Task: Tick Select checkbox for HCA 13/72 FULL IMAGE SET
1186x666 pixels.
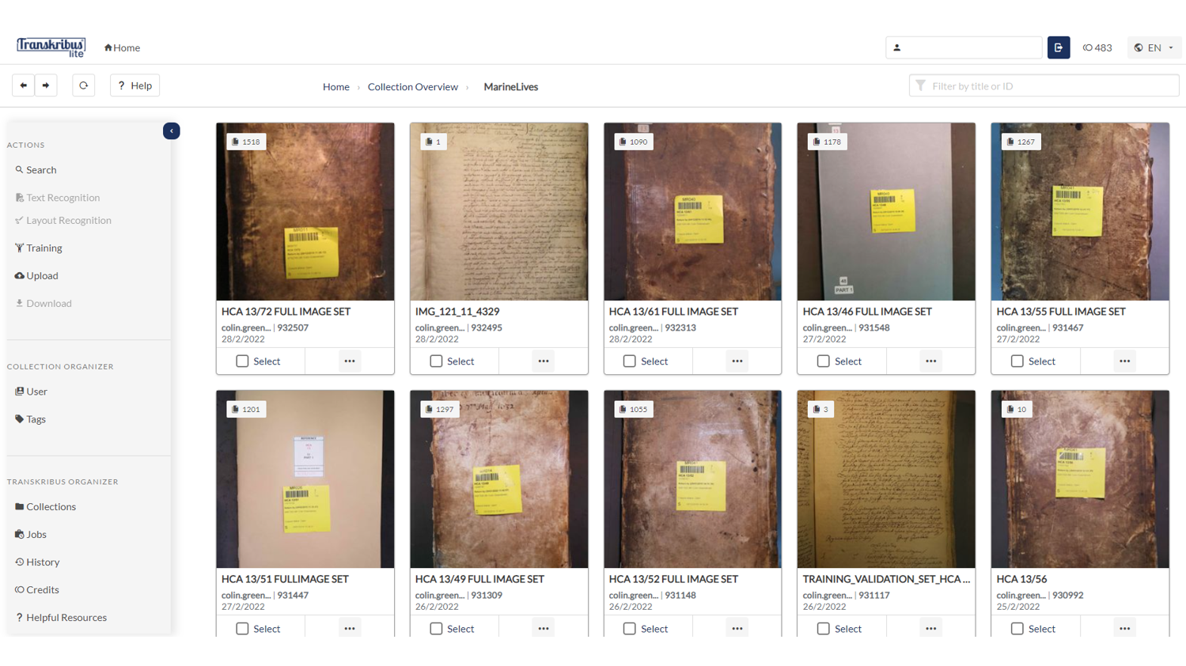Action: 242,361
